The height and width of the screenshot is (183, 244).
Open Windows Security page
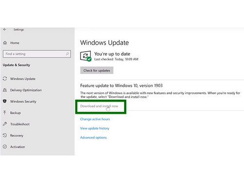23,102
